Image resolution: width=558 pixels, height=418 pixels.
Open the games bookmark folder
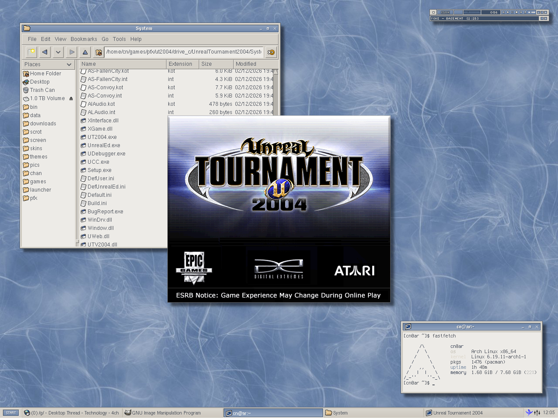coord(34,182)
